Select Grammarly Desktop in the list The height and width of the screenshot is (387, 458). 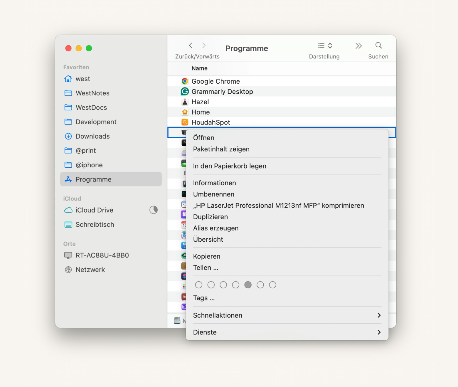click(x=282, y=92)
